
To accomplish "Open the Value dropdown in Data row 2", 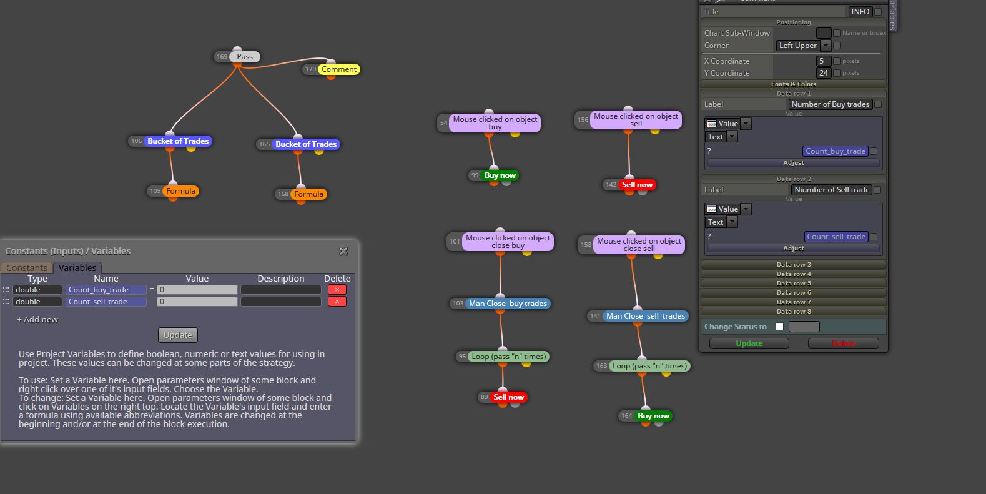I will click(x=728, y=209).
